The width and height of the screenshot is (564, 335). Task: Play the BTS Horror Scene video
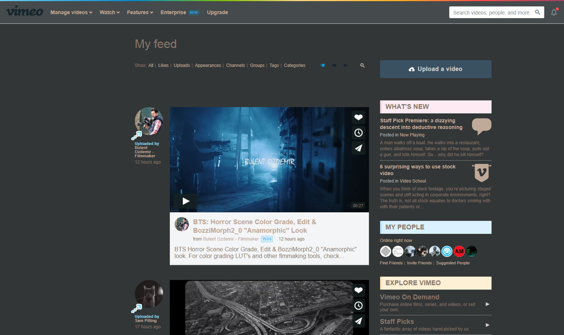tap(186, 201)
